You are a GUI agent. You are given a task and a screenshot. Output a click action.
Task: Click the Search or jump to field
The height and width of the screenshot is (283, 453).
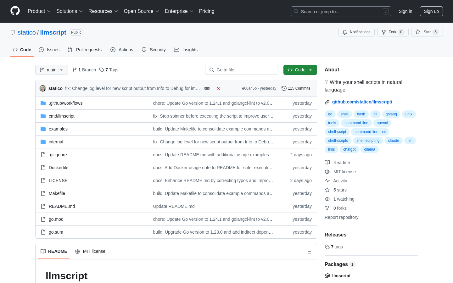pos(341,11)
